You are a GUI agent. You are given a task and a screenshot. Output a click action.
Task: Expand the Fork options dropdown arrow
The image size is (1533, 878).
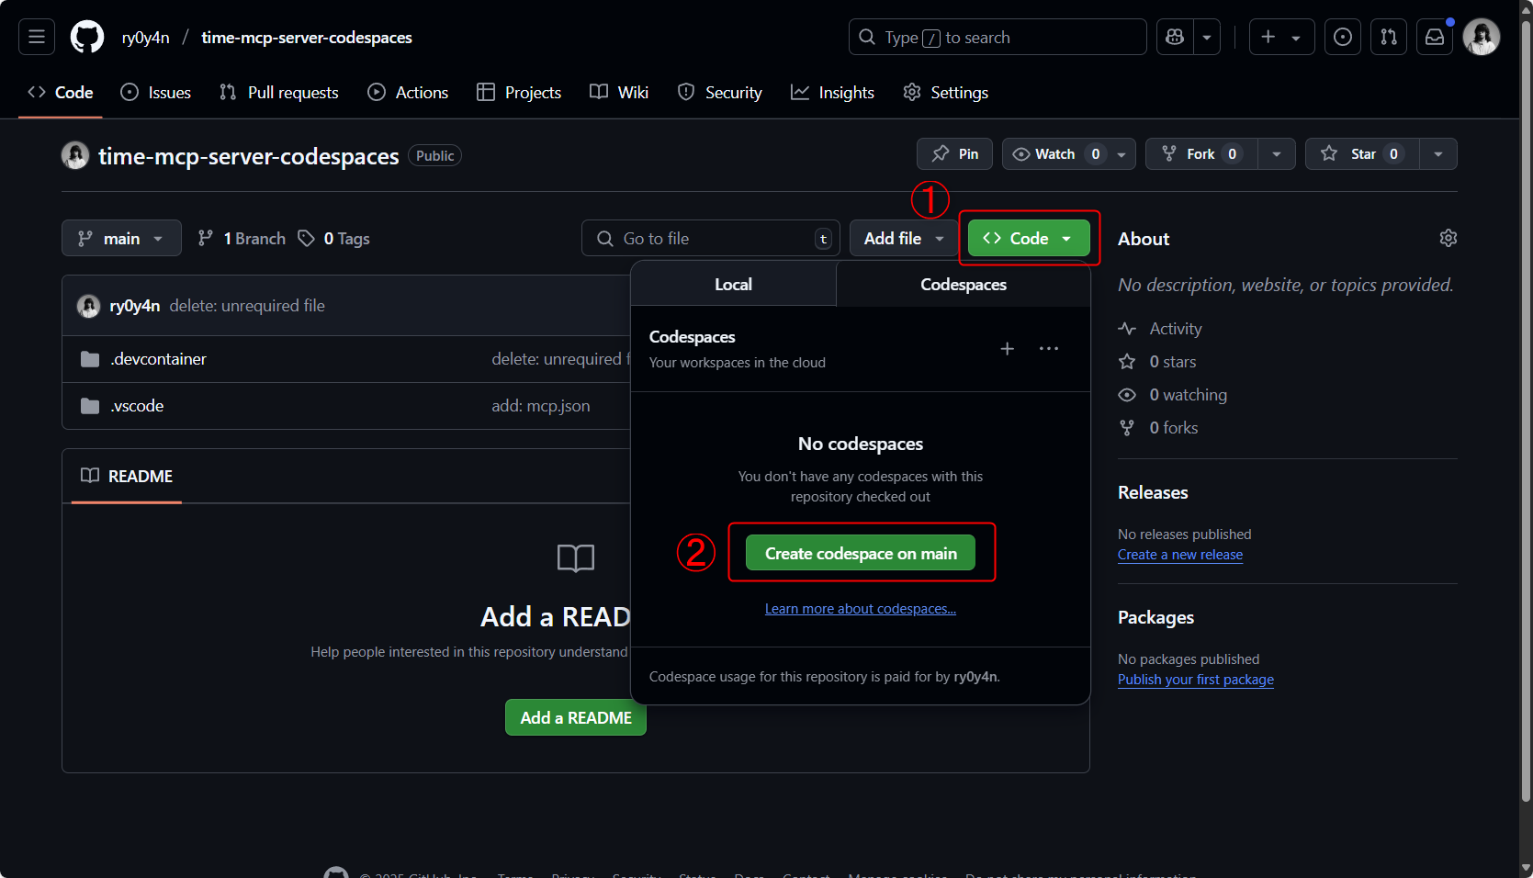1277,154
